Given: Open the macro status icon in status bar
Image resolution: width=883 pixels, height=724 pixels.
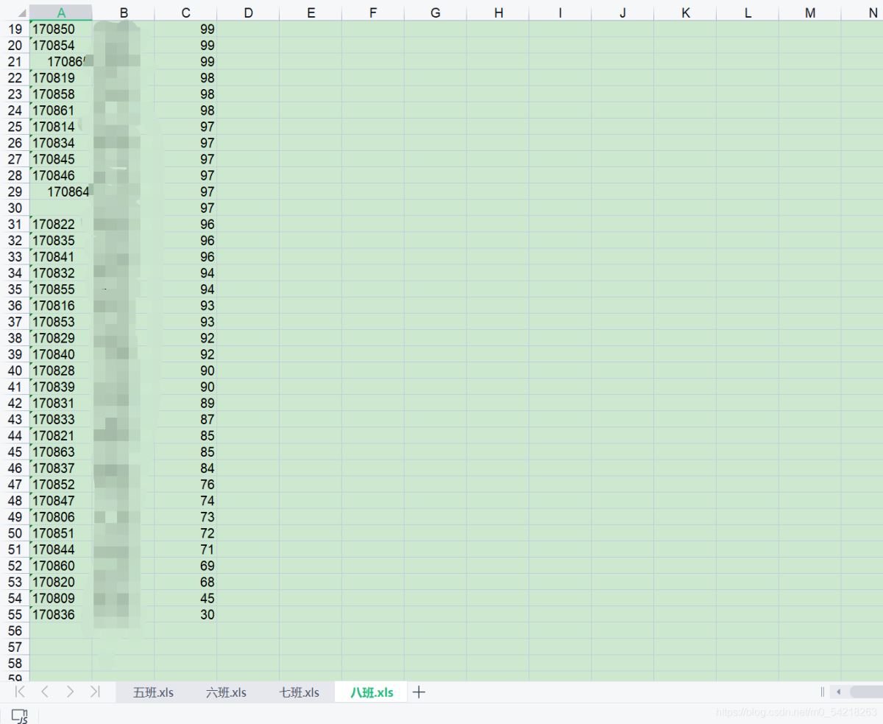Looking at the screenshot, I should point(19,715).
